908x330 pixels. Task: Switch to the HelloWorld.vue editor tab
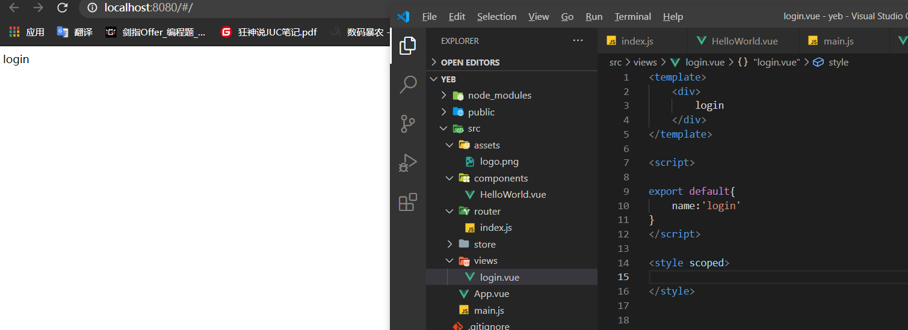[x=744, y=41]
